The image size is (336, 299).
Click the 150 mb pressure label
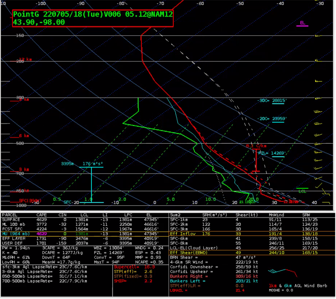[20, 35]
